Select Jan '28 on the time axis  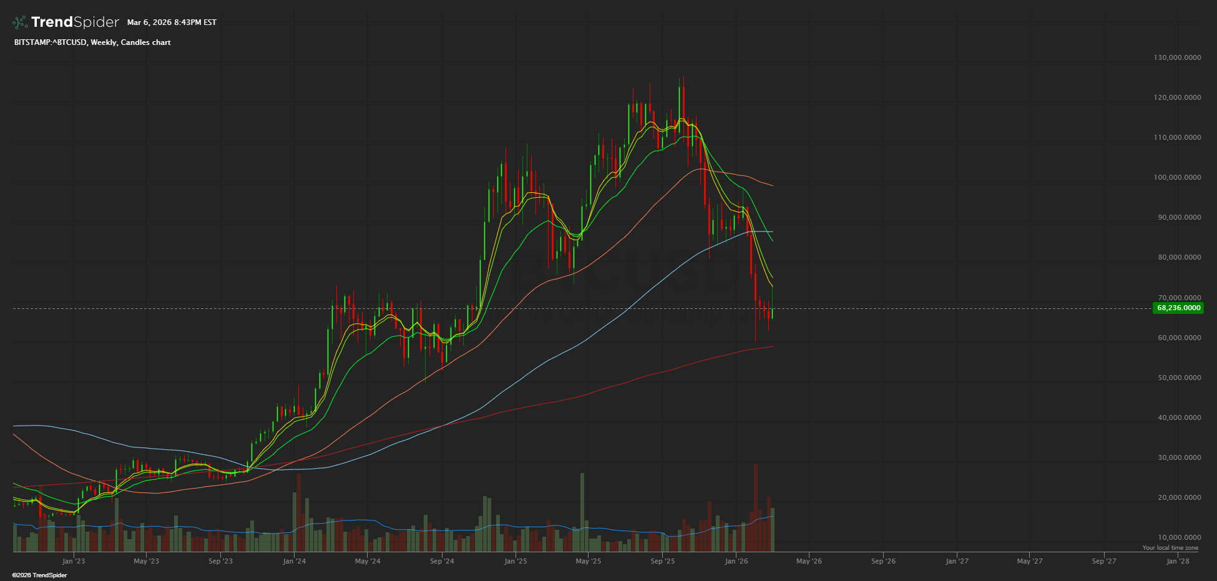(x=1178, y=561)
